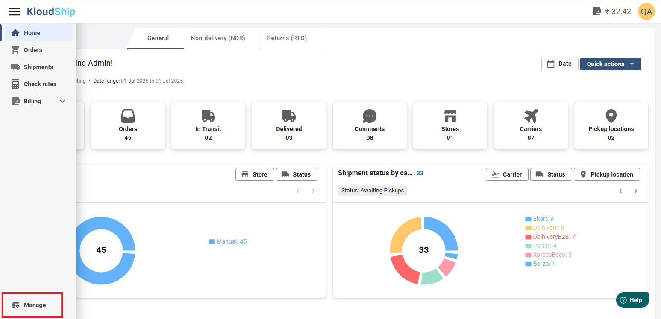Toggle the hamburger menu icon
This screenshot has height=319, width=661.
point(14,12)
